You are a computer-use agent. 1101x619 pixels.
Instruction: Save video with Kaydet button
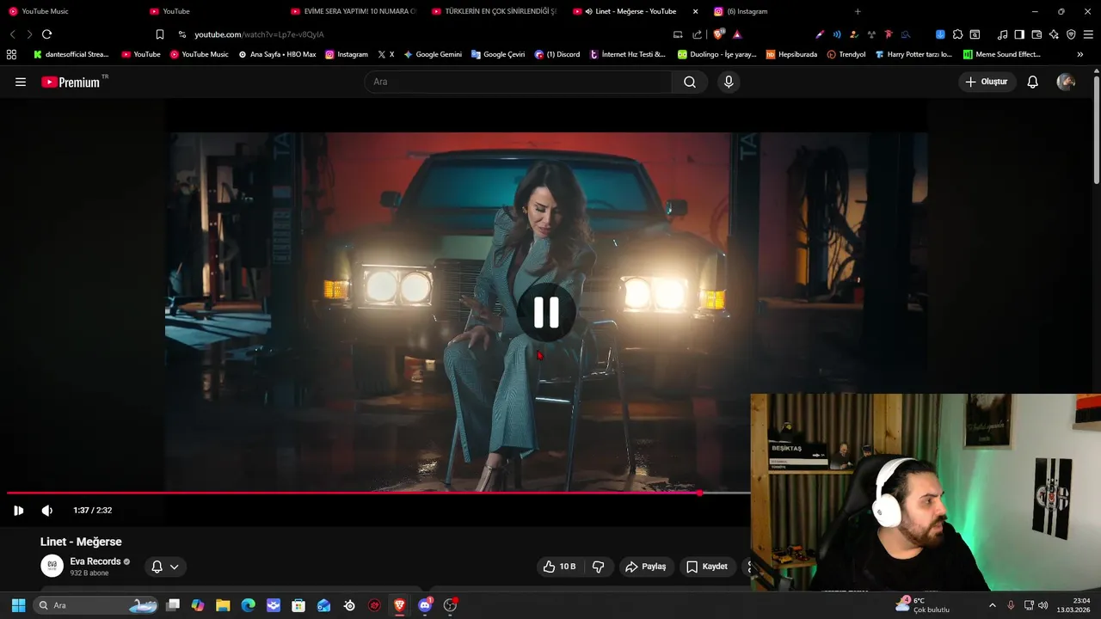coord(707,567)
